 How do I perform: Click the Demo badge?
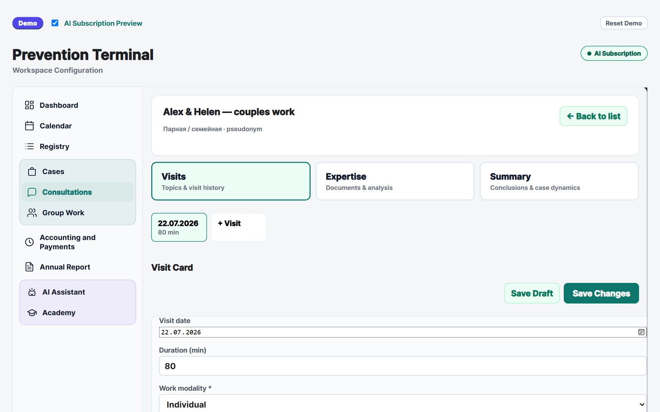click(28, 23)
